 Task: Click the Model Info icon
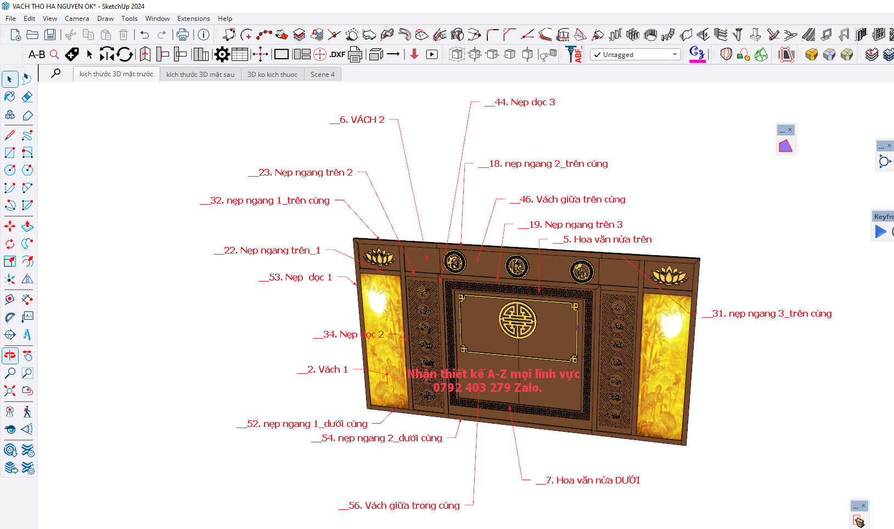(x=204, y=35)
